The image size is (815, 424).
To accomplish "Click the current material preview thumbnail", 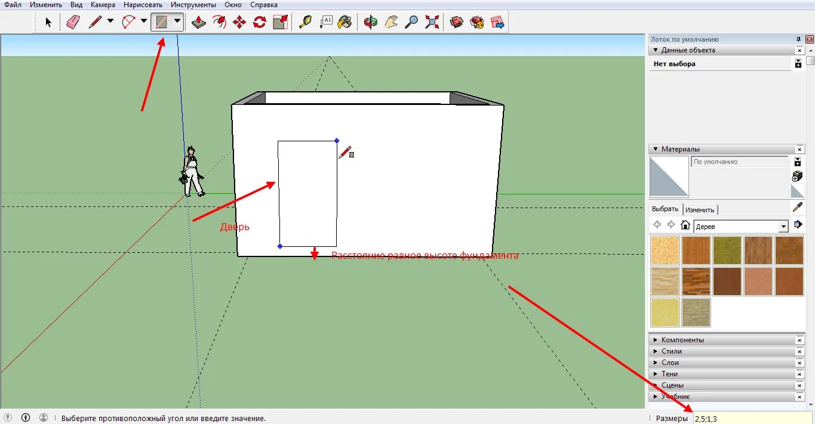I will [x=669, y=177].
